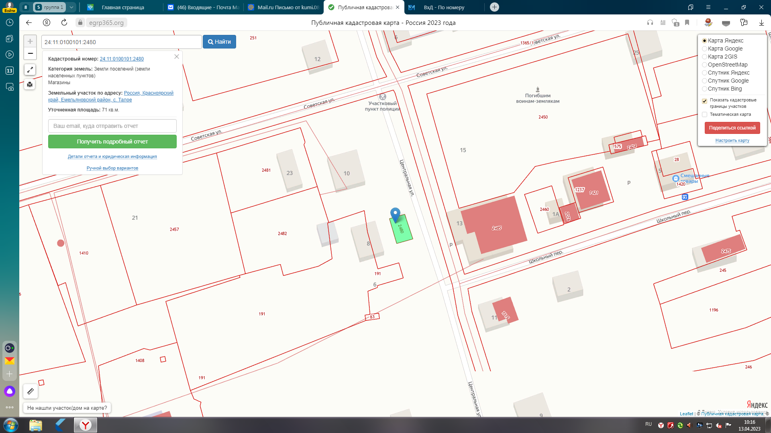Open browser downloads arrow icon
This screenshot has height=433, width=771.
(761, 23)
